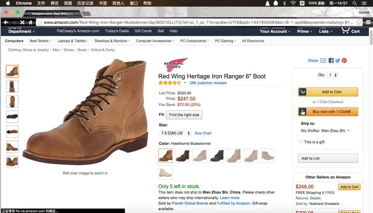Share the boot on Facebook
The height and width of the screenshot is (213, 373).
pyautogui.click(x=331, y=61)
